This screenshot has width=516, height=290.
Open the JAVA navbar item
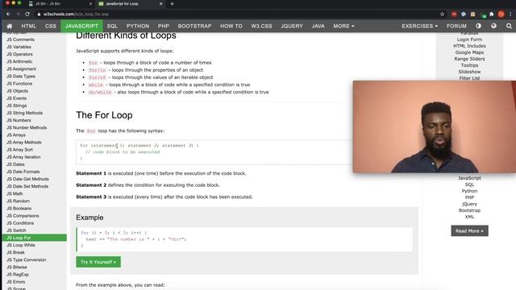318,26
